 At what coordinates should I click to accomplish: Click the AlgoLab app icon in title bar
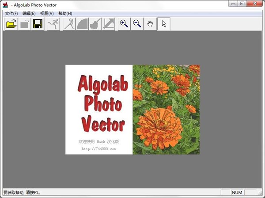tap(5, 5)
